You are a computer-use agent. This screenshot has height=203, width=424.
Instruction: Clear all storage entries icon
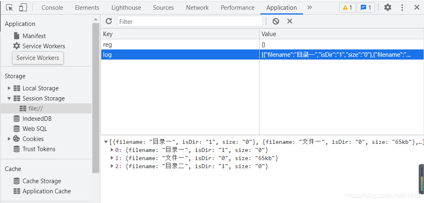(x=275, y=21)
